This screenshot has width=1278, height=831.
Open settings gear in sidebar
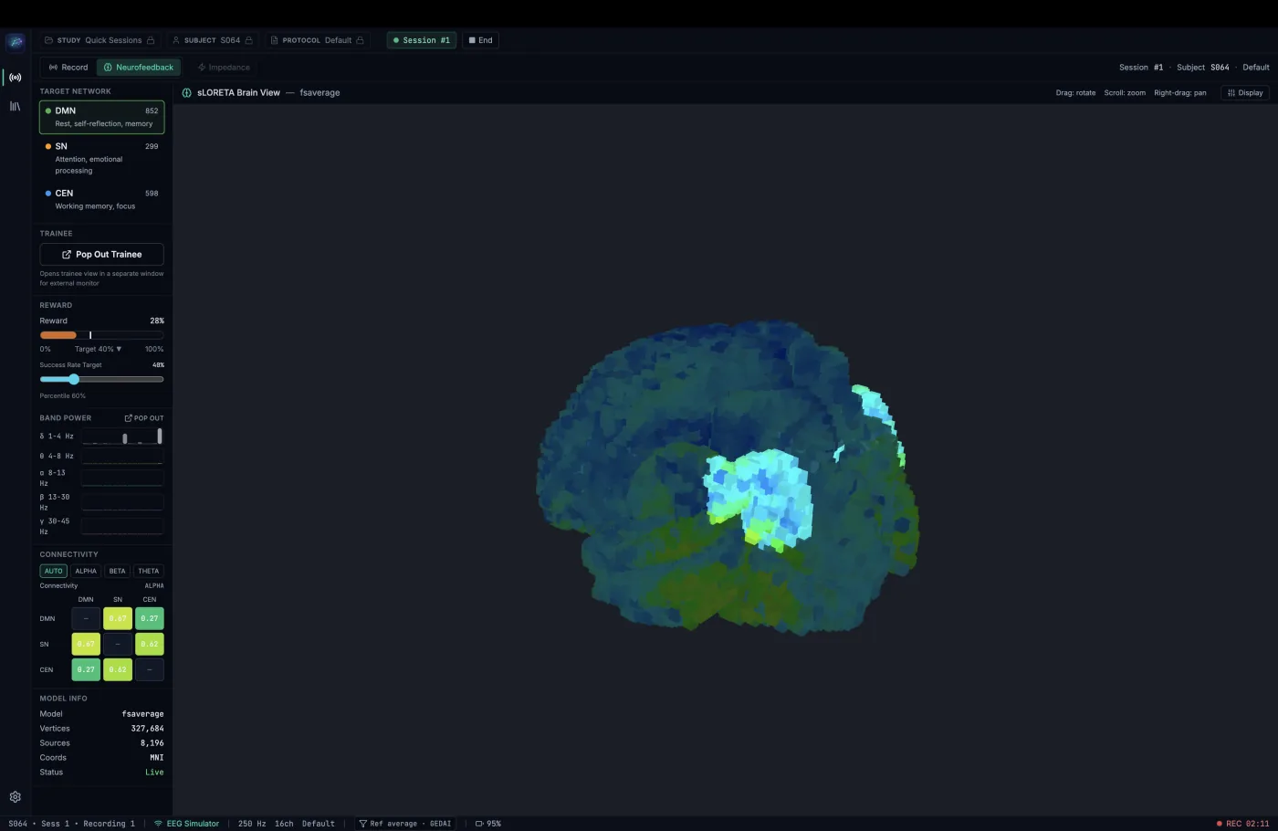16,796
